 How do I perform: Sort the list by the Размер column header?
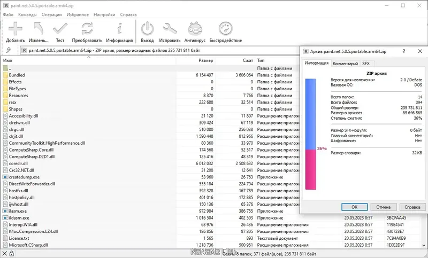(x=195, y=60)
